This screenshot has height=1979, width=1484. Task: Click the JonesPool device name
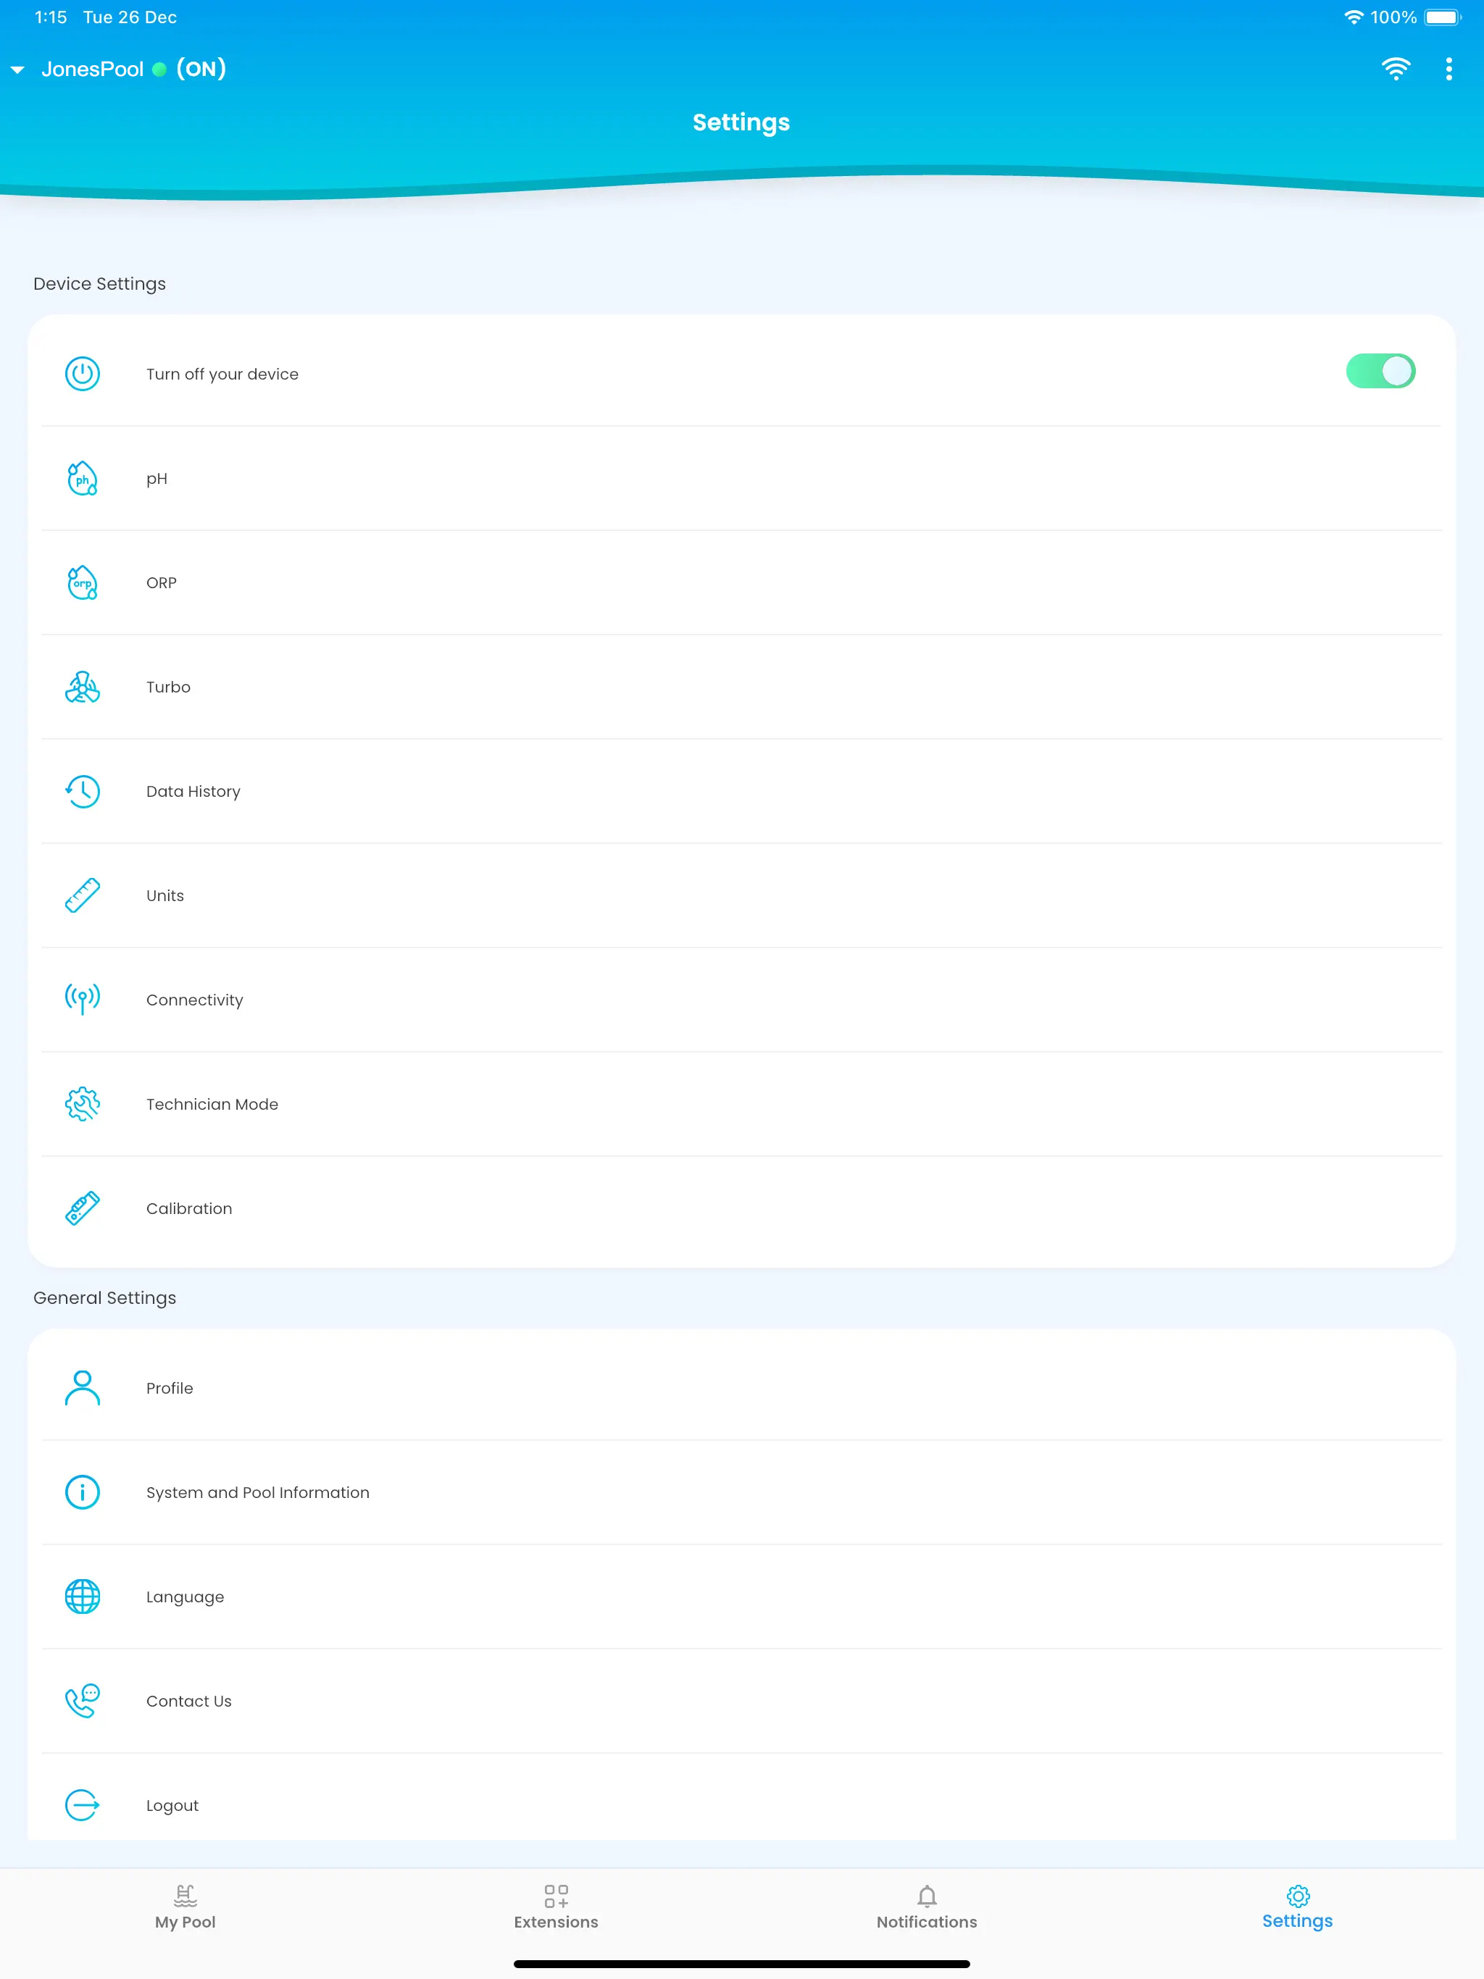click(x=92, y=70)
